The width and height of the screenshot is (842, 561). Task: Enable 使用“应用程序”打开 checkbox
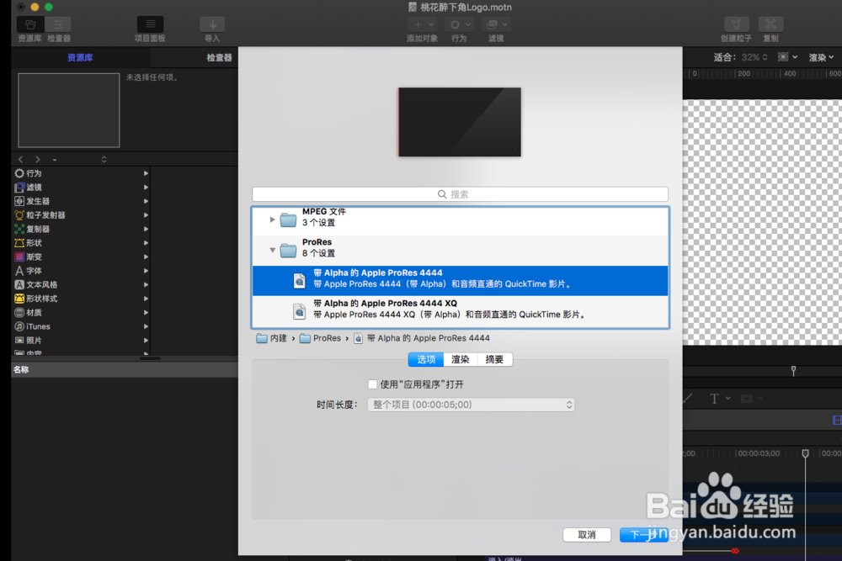coord(372,384)
